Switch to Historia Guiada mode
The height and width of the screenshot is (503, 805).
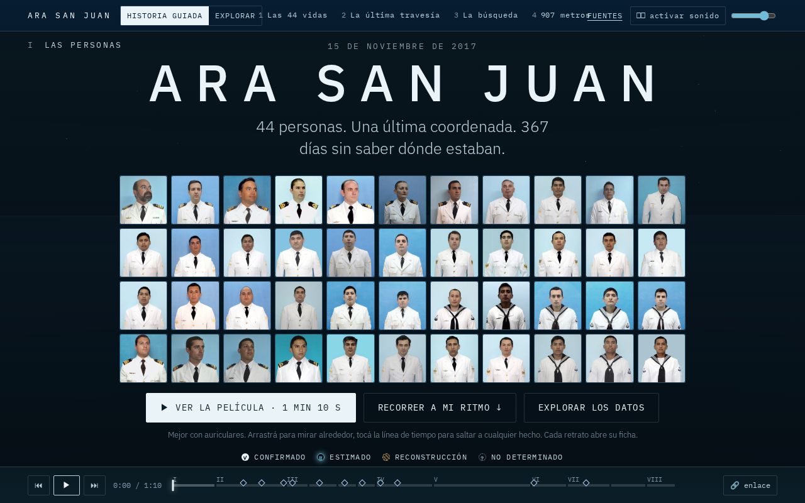[x=165, y=16]
